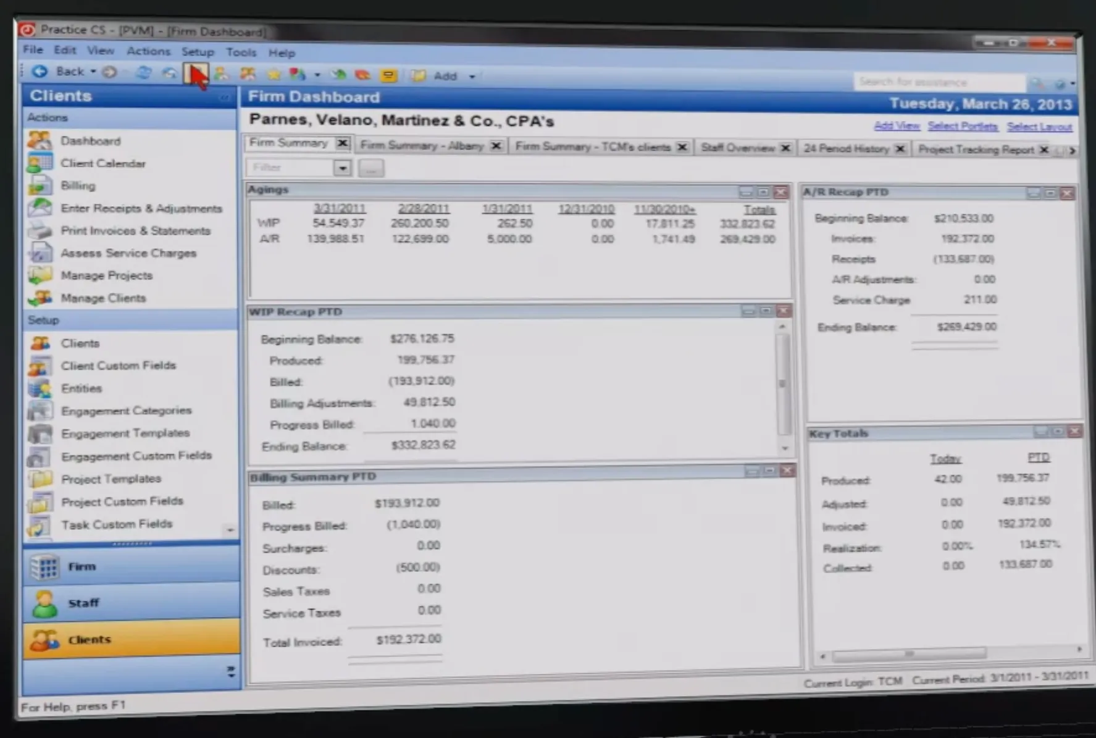Click the Filter input field
This screenshot has height=738, width=1096.
pos(290,167)
